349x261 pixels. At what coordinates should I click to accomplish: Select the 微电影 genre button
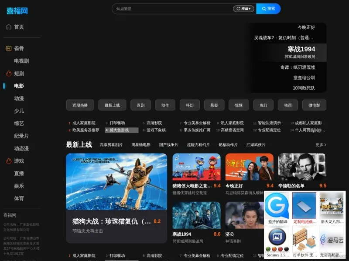314,105
